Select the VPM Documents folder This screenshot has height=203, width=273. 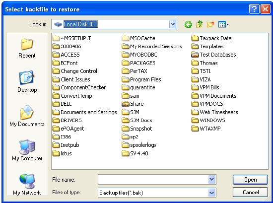click(x=214, y=96)
